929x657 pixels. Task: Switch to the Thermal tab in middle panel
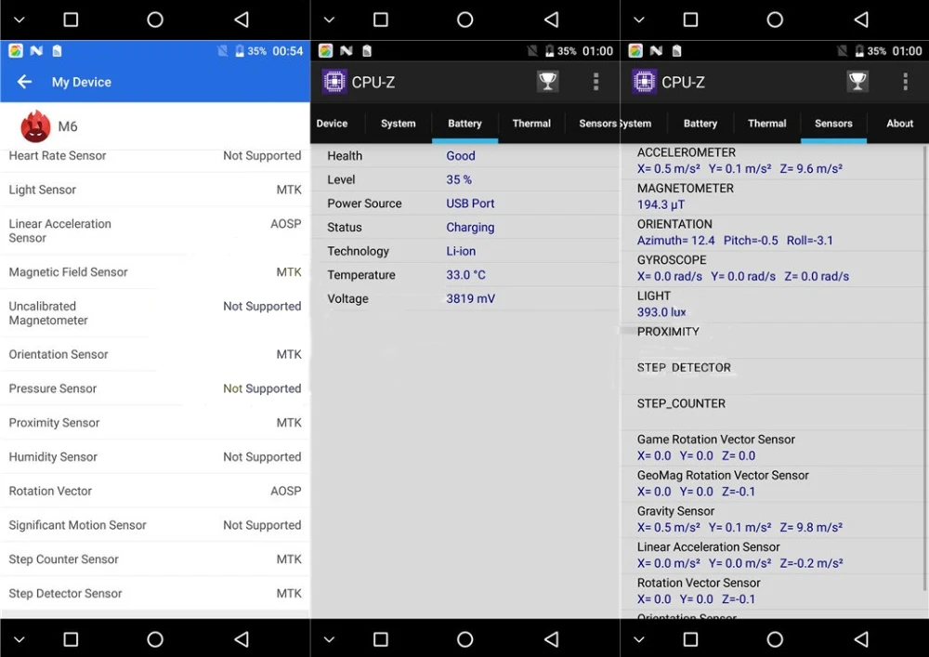coord(531,124)
